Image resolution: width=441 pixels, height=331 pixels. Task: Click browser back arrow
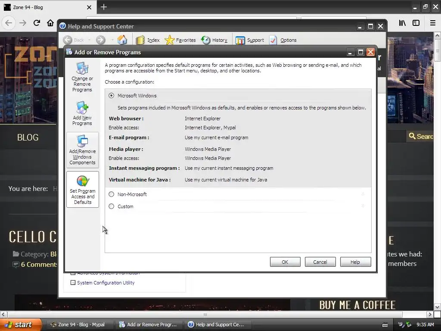coord(9,23)
